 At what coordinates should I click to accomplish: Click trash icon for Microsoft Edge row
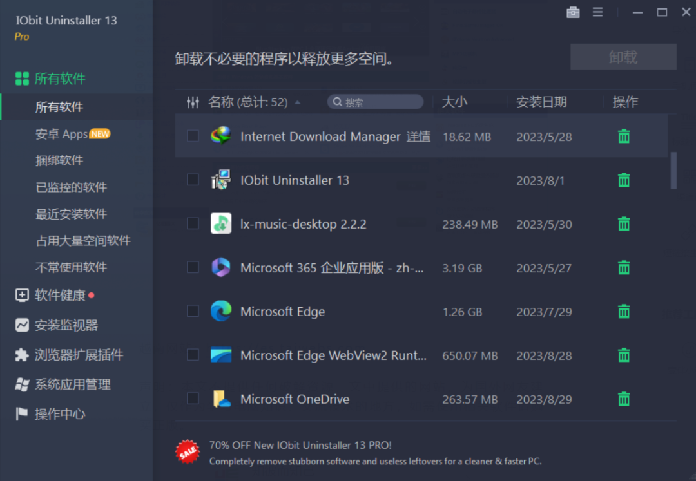[x=624, y=312]
